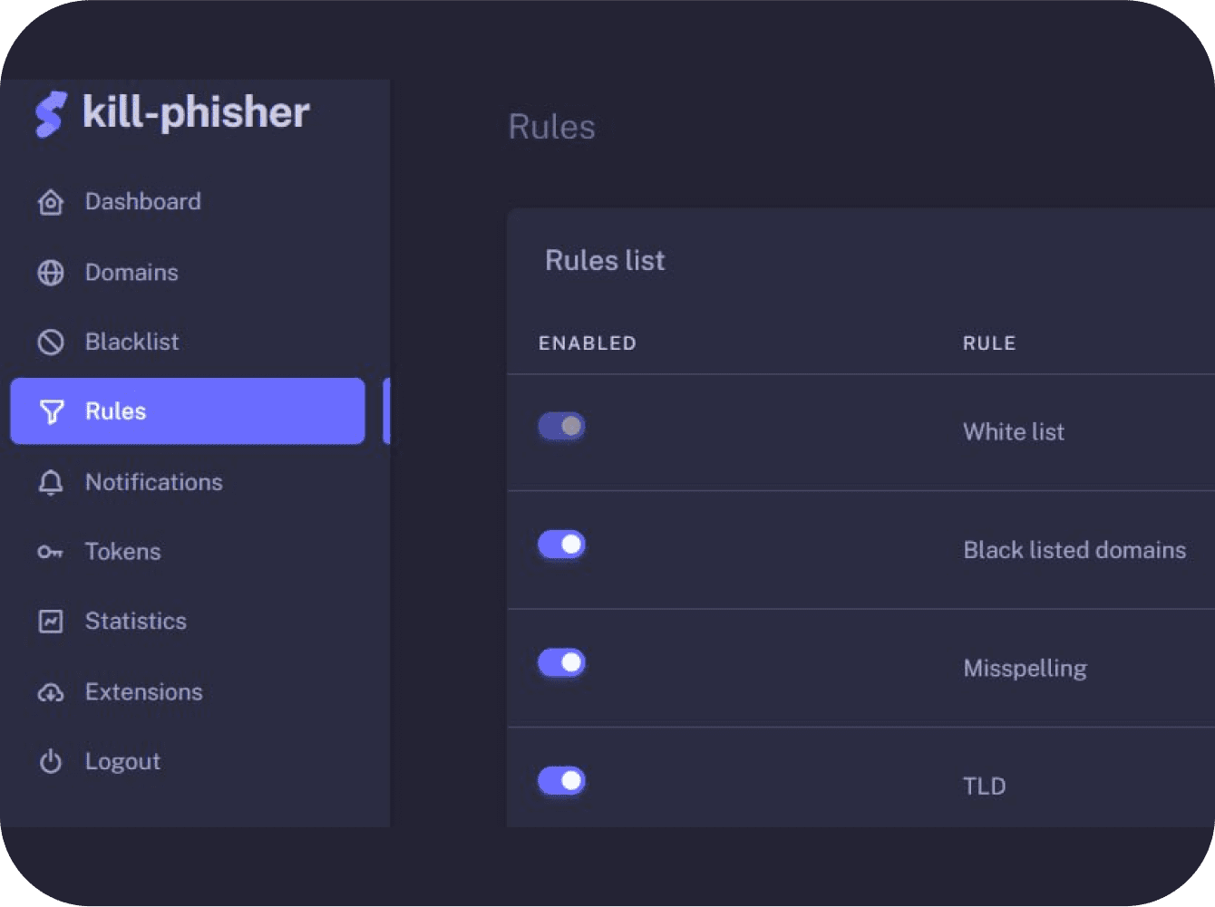Click the ENABLED column header

click(588, 343)
